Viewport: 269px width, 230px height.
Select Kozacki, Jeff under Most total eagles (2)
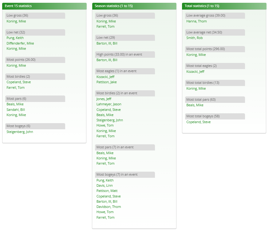(x=195, y=72)
